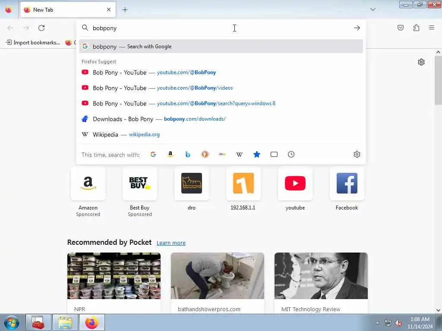Select youtube.com/@BobPony suggestion
Viewport: 442px width, 331px height.
221,72
